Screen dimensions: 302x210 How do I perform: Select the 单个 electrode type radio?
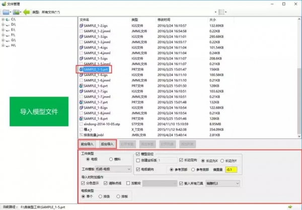(x=83, y=196)
